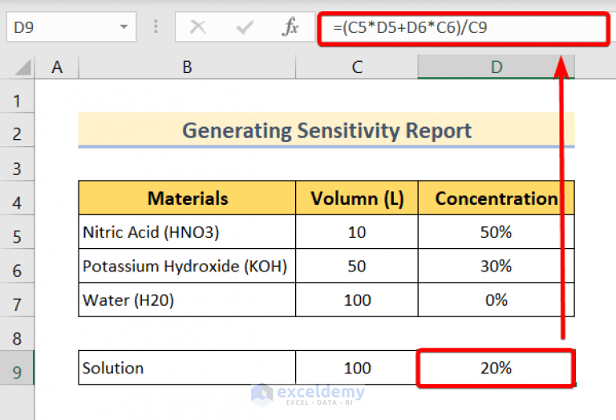Select row 2 header
Viewport: 616px width, 420px height.
click(17, 131)
